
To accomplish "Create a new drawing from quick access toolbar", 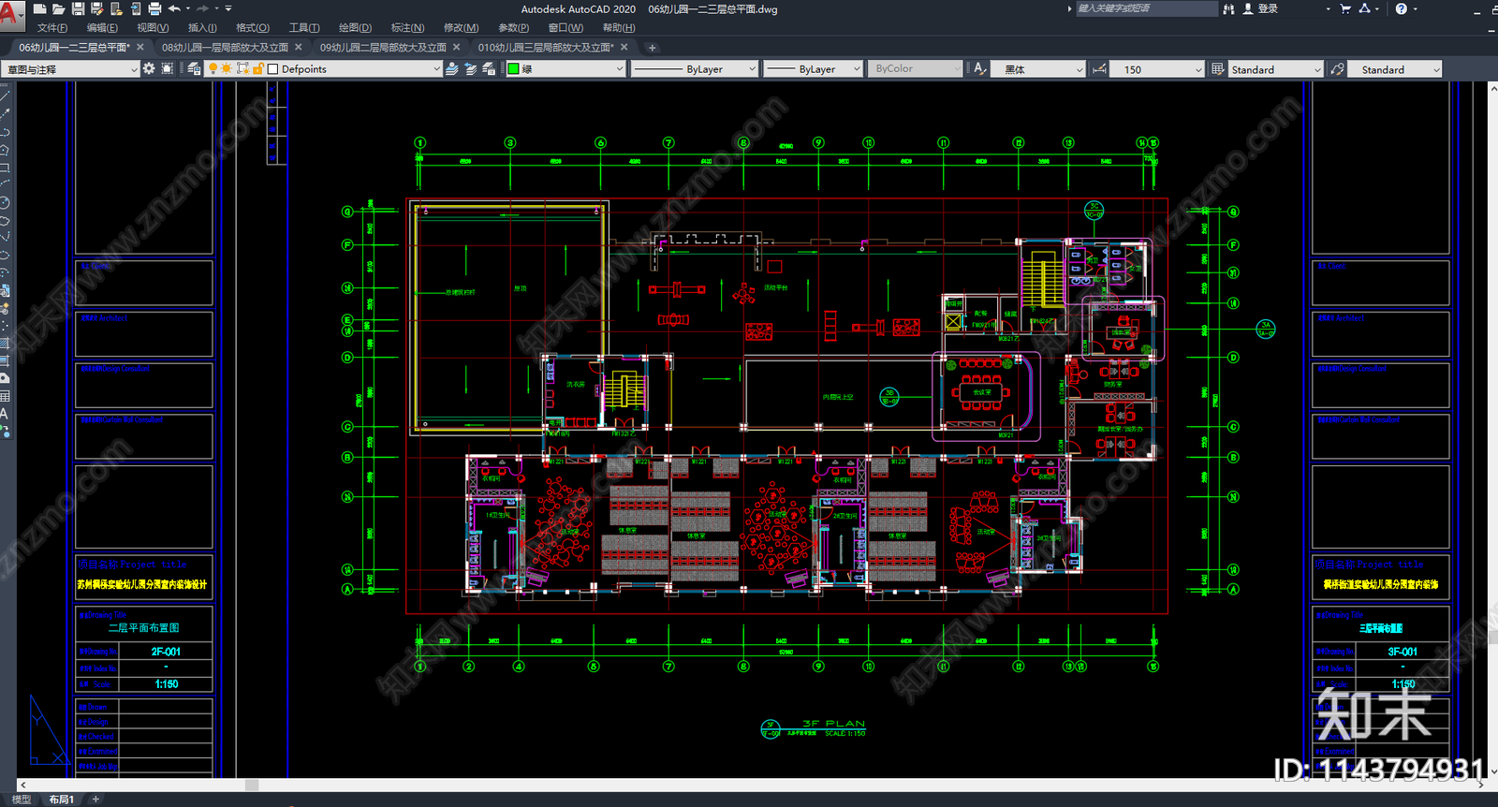I will (39, 8).
